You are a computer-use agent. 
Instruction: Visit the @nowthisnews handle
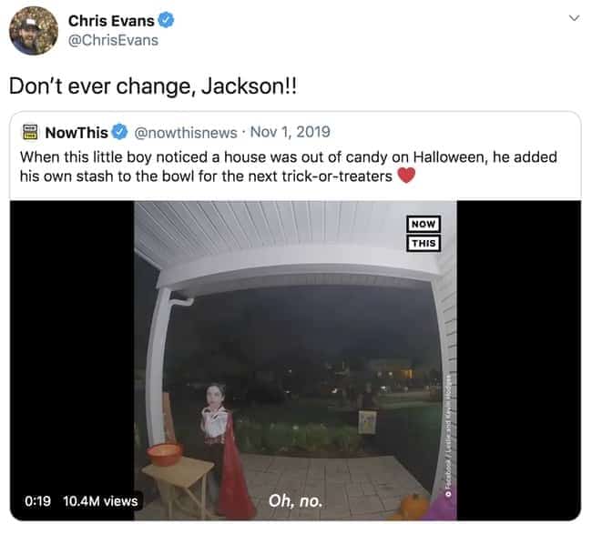tap(186, 133)
